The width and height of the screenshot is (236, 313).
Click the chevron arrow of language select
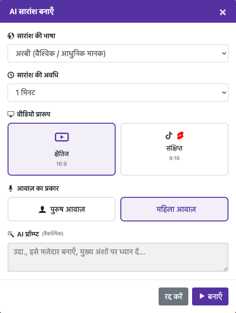click(x=224, y=53)
